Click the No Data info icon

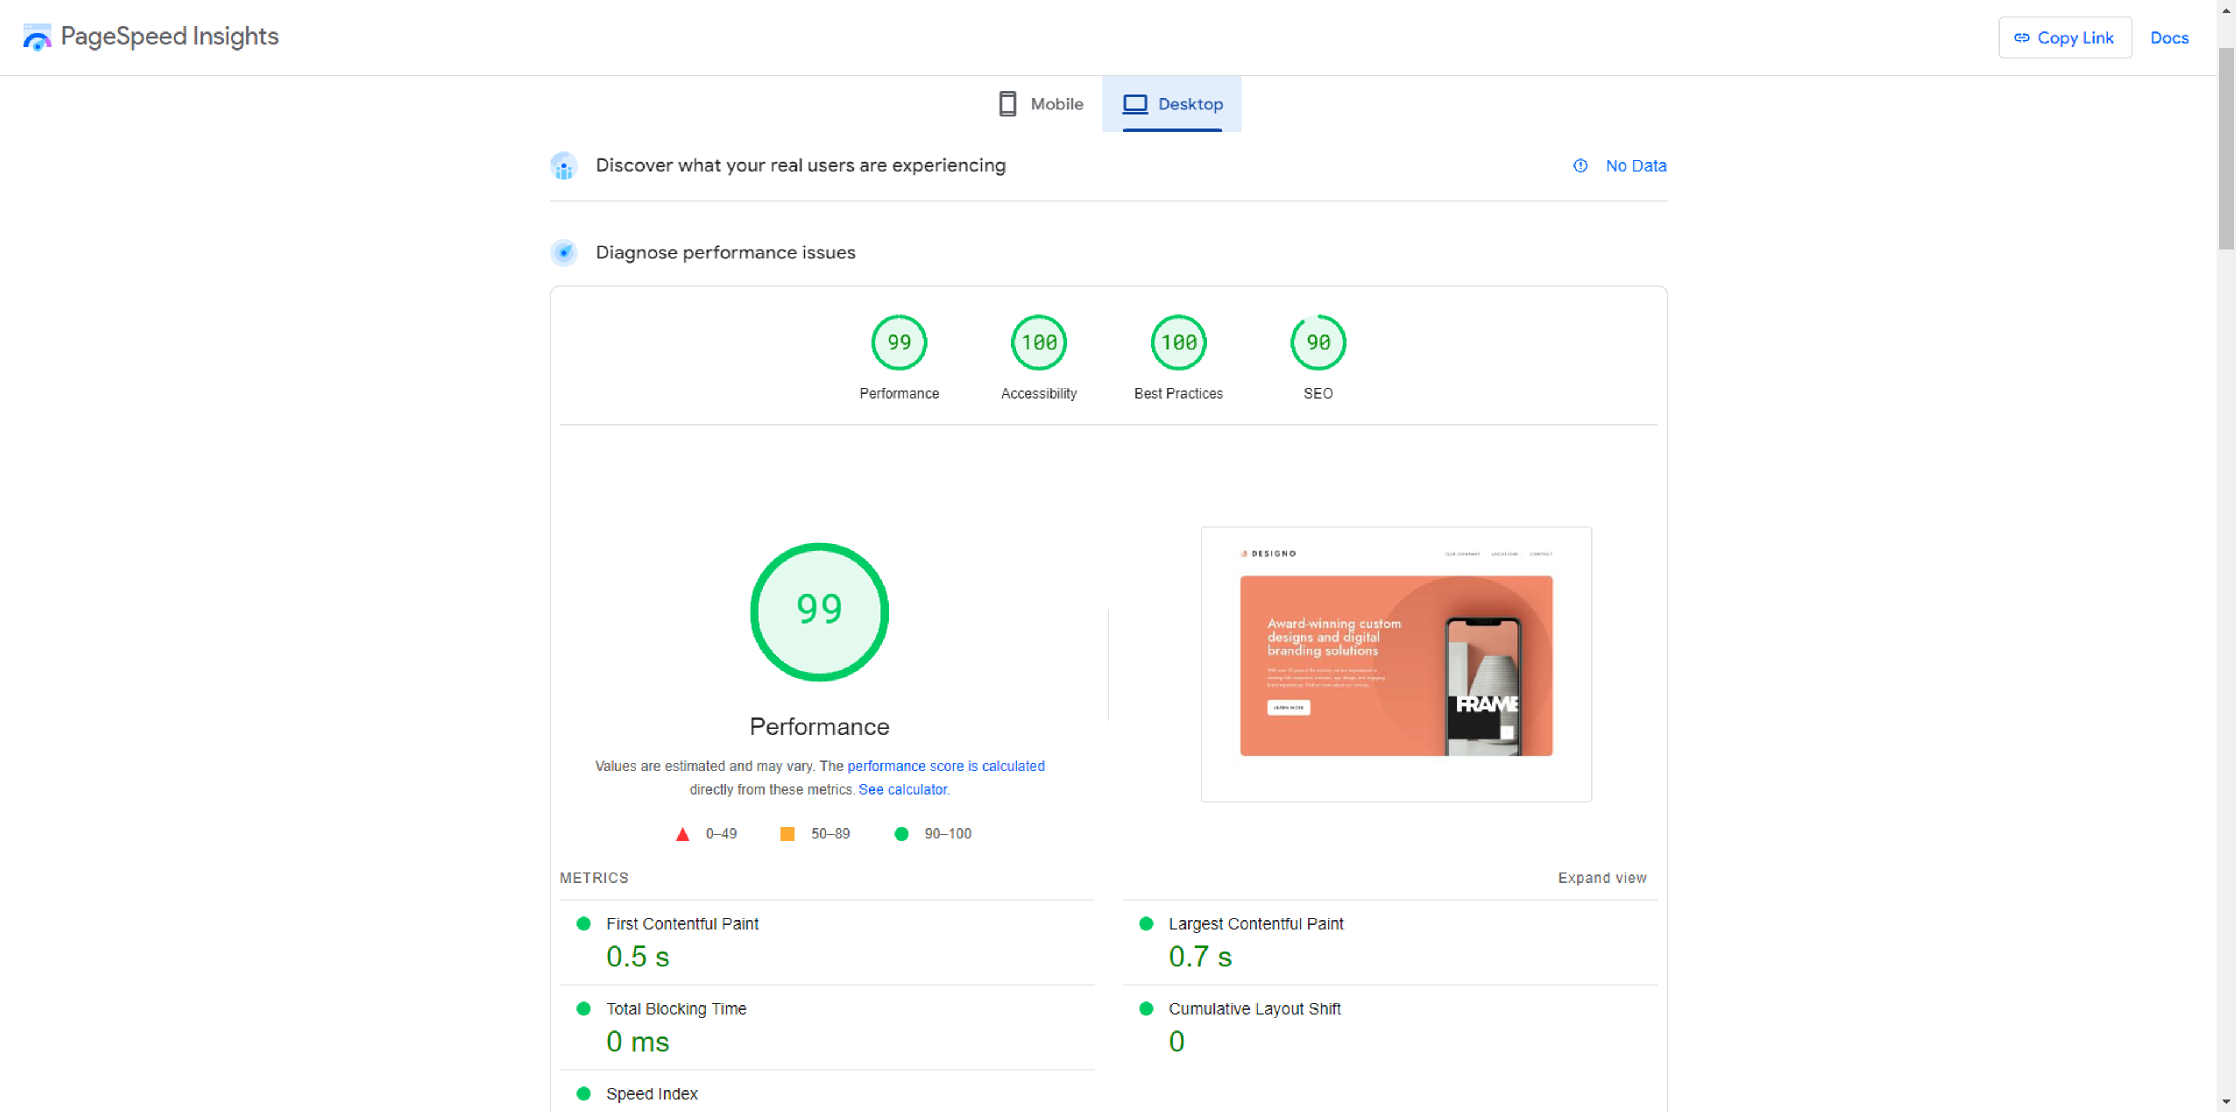click(x=1580, y=166)
